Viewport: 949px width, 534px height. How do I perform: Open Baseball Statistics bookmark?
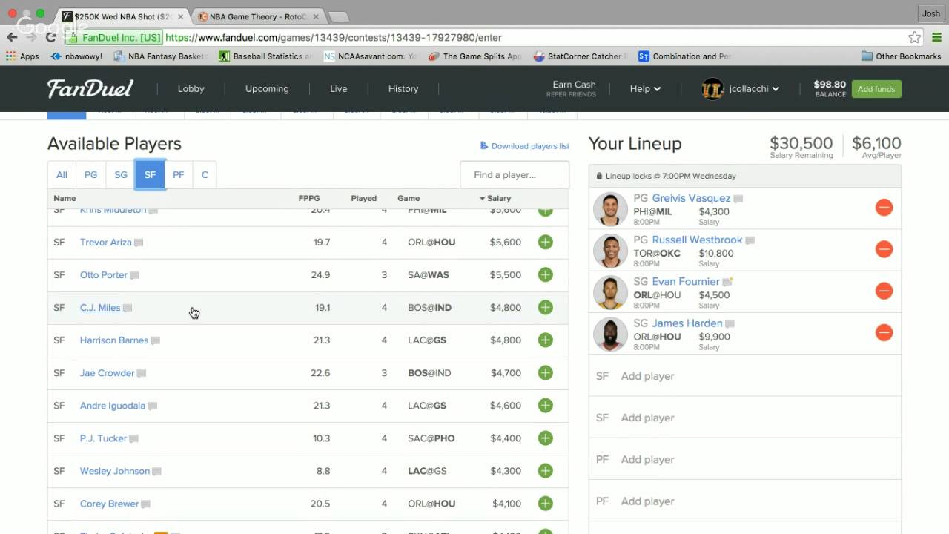pyautogui.click(x=266, y=56)
